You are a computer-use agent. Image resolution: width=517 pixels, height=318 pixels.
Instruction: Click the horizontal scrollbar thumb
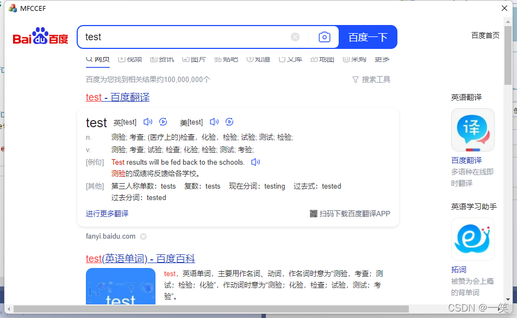coord(211,309)
